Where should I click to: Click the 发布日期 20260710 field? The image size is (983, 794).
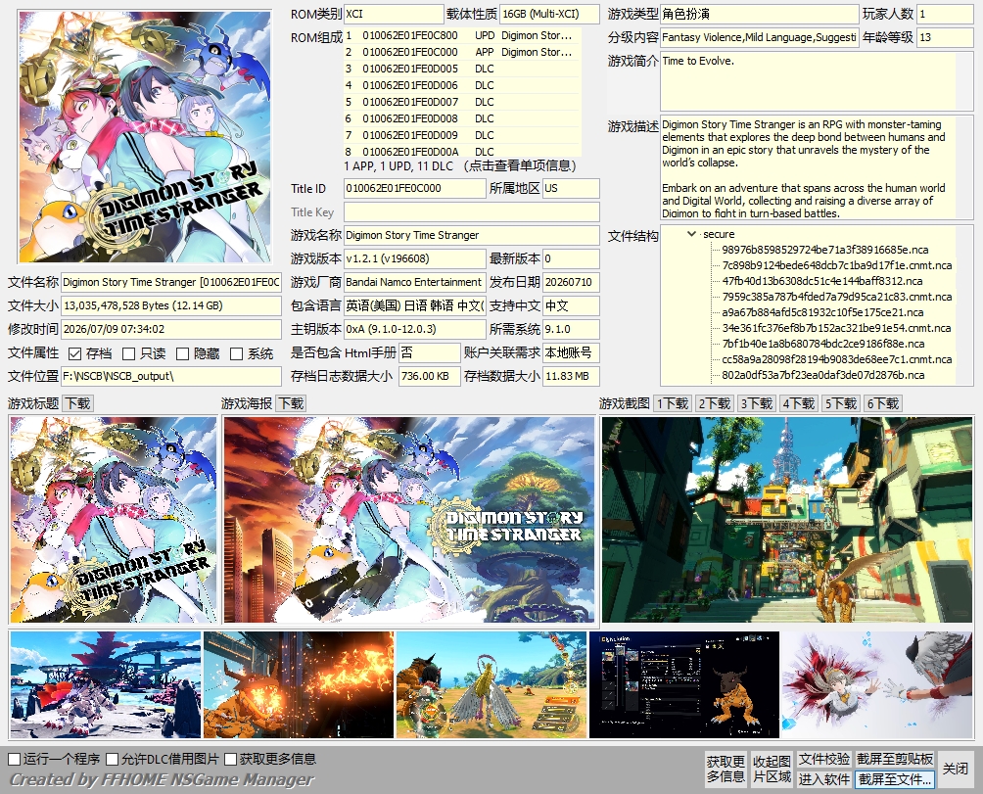tap(571, 283)
